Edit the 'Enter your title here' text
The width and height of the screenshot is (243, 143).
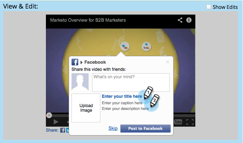[x=122, y=96]
